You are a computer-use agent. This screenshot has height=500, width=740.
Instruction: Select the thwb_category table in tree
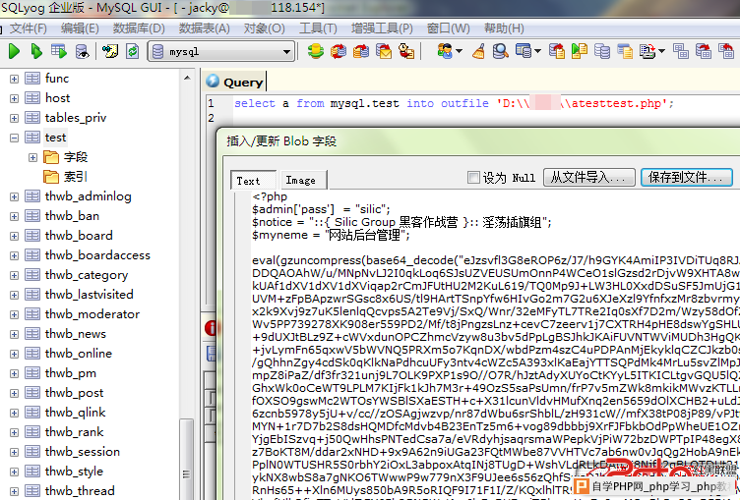pos(87,275)
